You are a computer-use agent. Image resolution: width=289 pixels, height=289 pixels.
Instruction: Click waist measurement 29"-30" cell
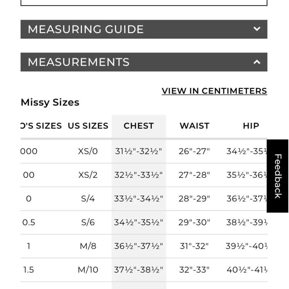(194, 222)
